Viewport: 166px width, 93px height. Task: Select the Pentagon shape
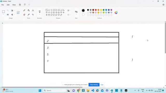(x=49, y=12)
